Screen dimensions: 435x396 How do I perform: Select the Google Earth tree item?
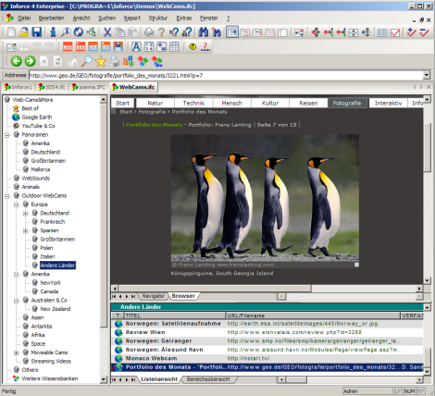(x=37, y=118)
